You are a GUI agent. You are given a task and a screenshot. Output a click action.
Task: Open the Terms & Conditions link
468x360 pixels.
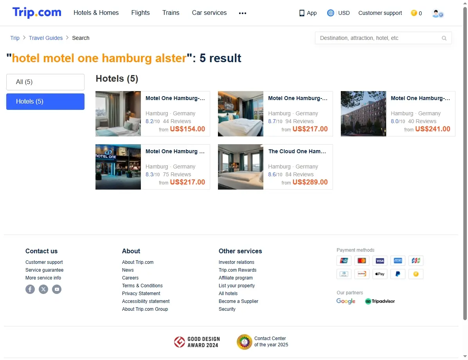[142, 286]
